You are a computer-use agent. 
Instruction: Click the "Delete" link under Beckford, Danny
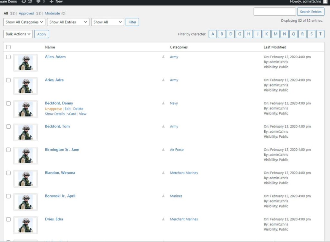[78, 109]
